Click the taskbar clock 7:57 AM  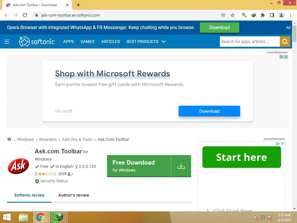coord(284,215)
